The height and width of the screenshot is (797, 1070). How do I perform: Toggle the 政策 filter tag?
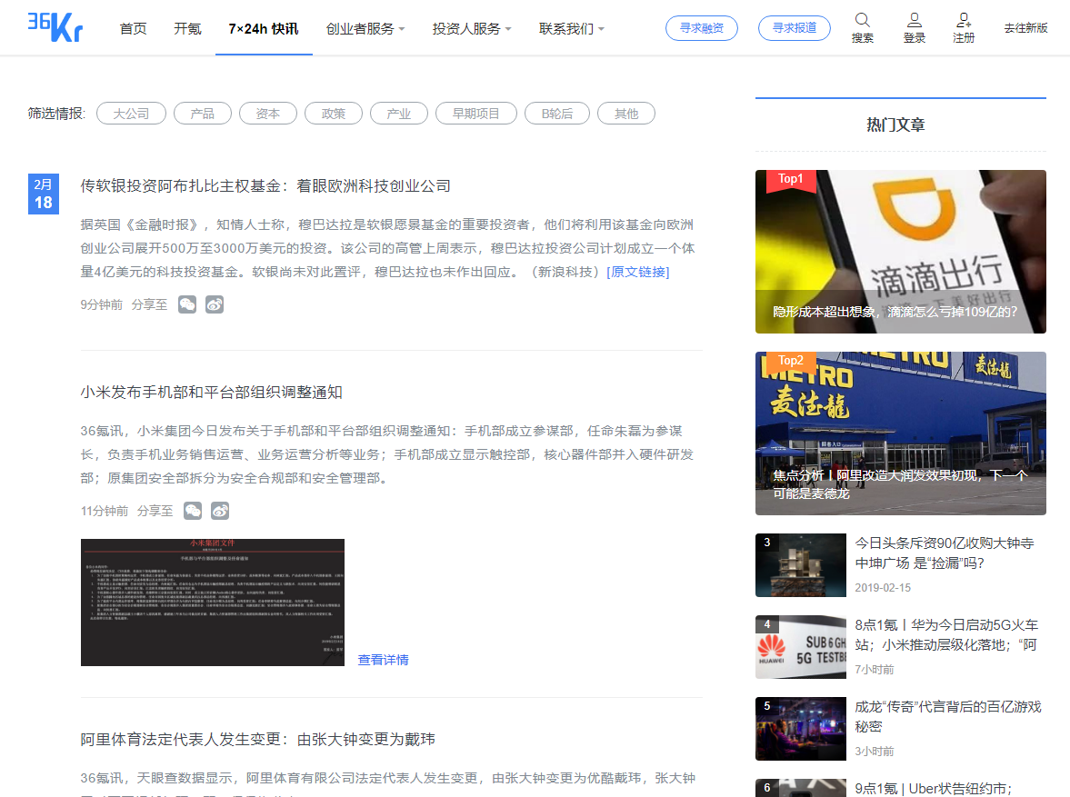click(x=334, y=114)
